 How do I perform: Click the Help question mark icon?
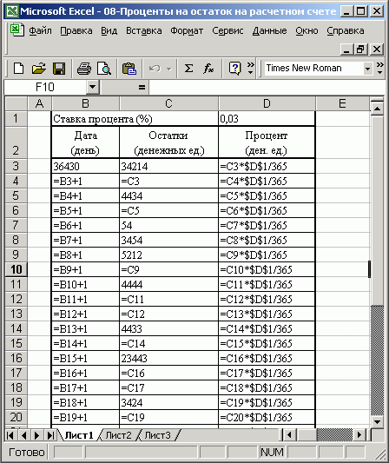[234, 69]
